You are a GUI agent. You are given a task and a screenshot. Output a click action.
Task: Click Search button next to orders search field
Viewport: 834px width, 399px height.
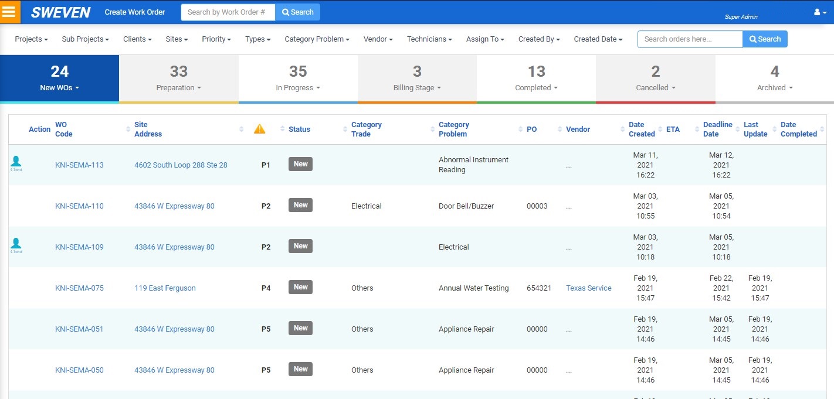[x=765, y=39]
